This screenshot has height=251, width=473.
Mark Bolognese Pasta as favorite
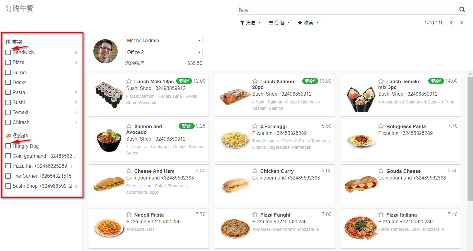[x=381, y=126]
